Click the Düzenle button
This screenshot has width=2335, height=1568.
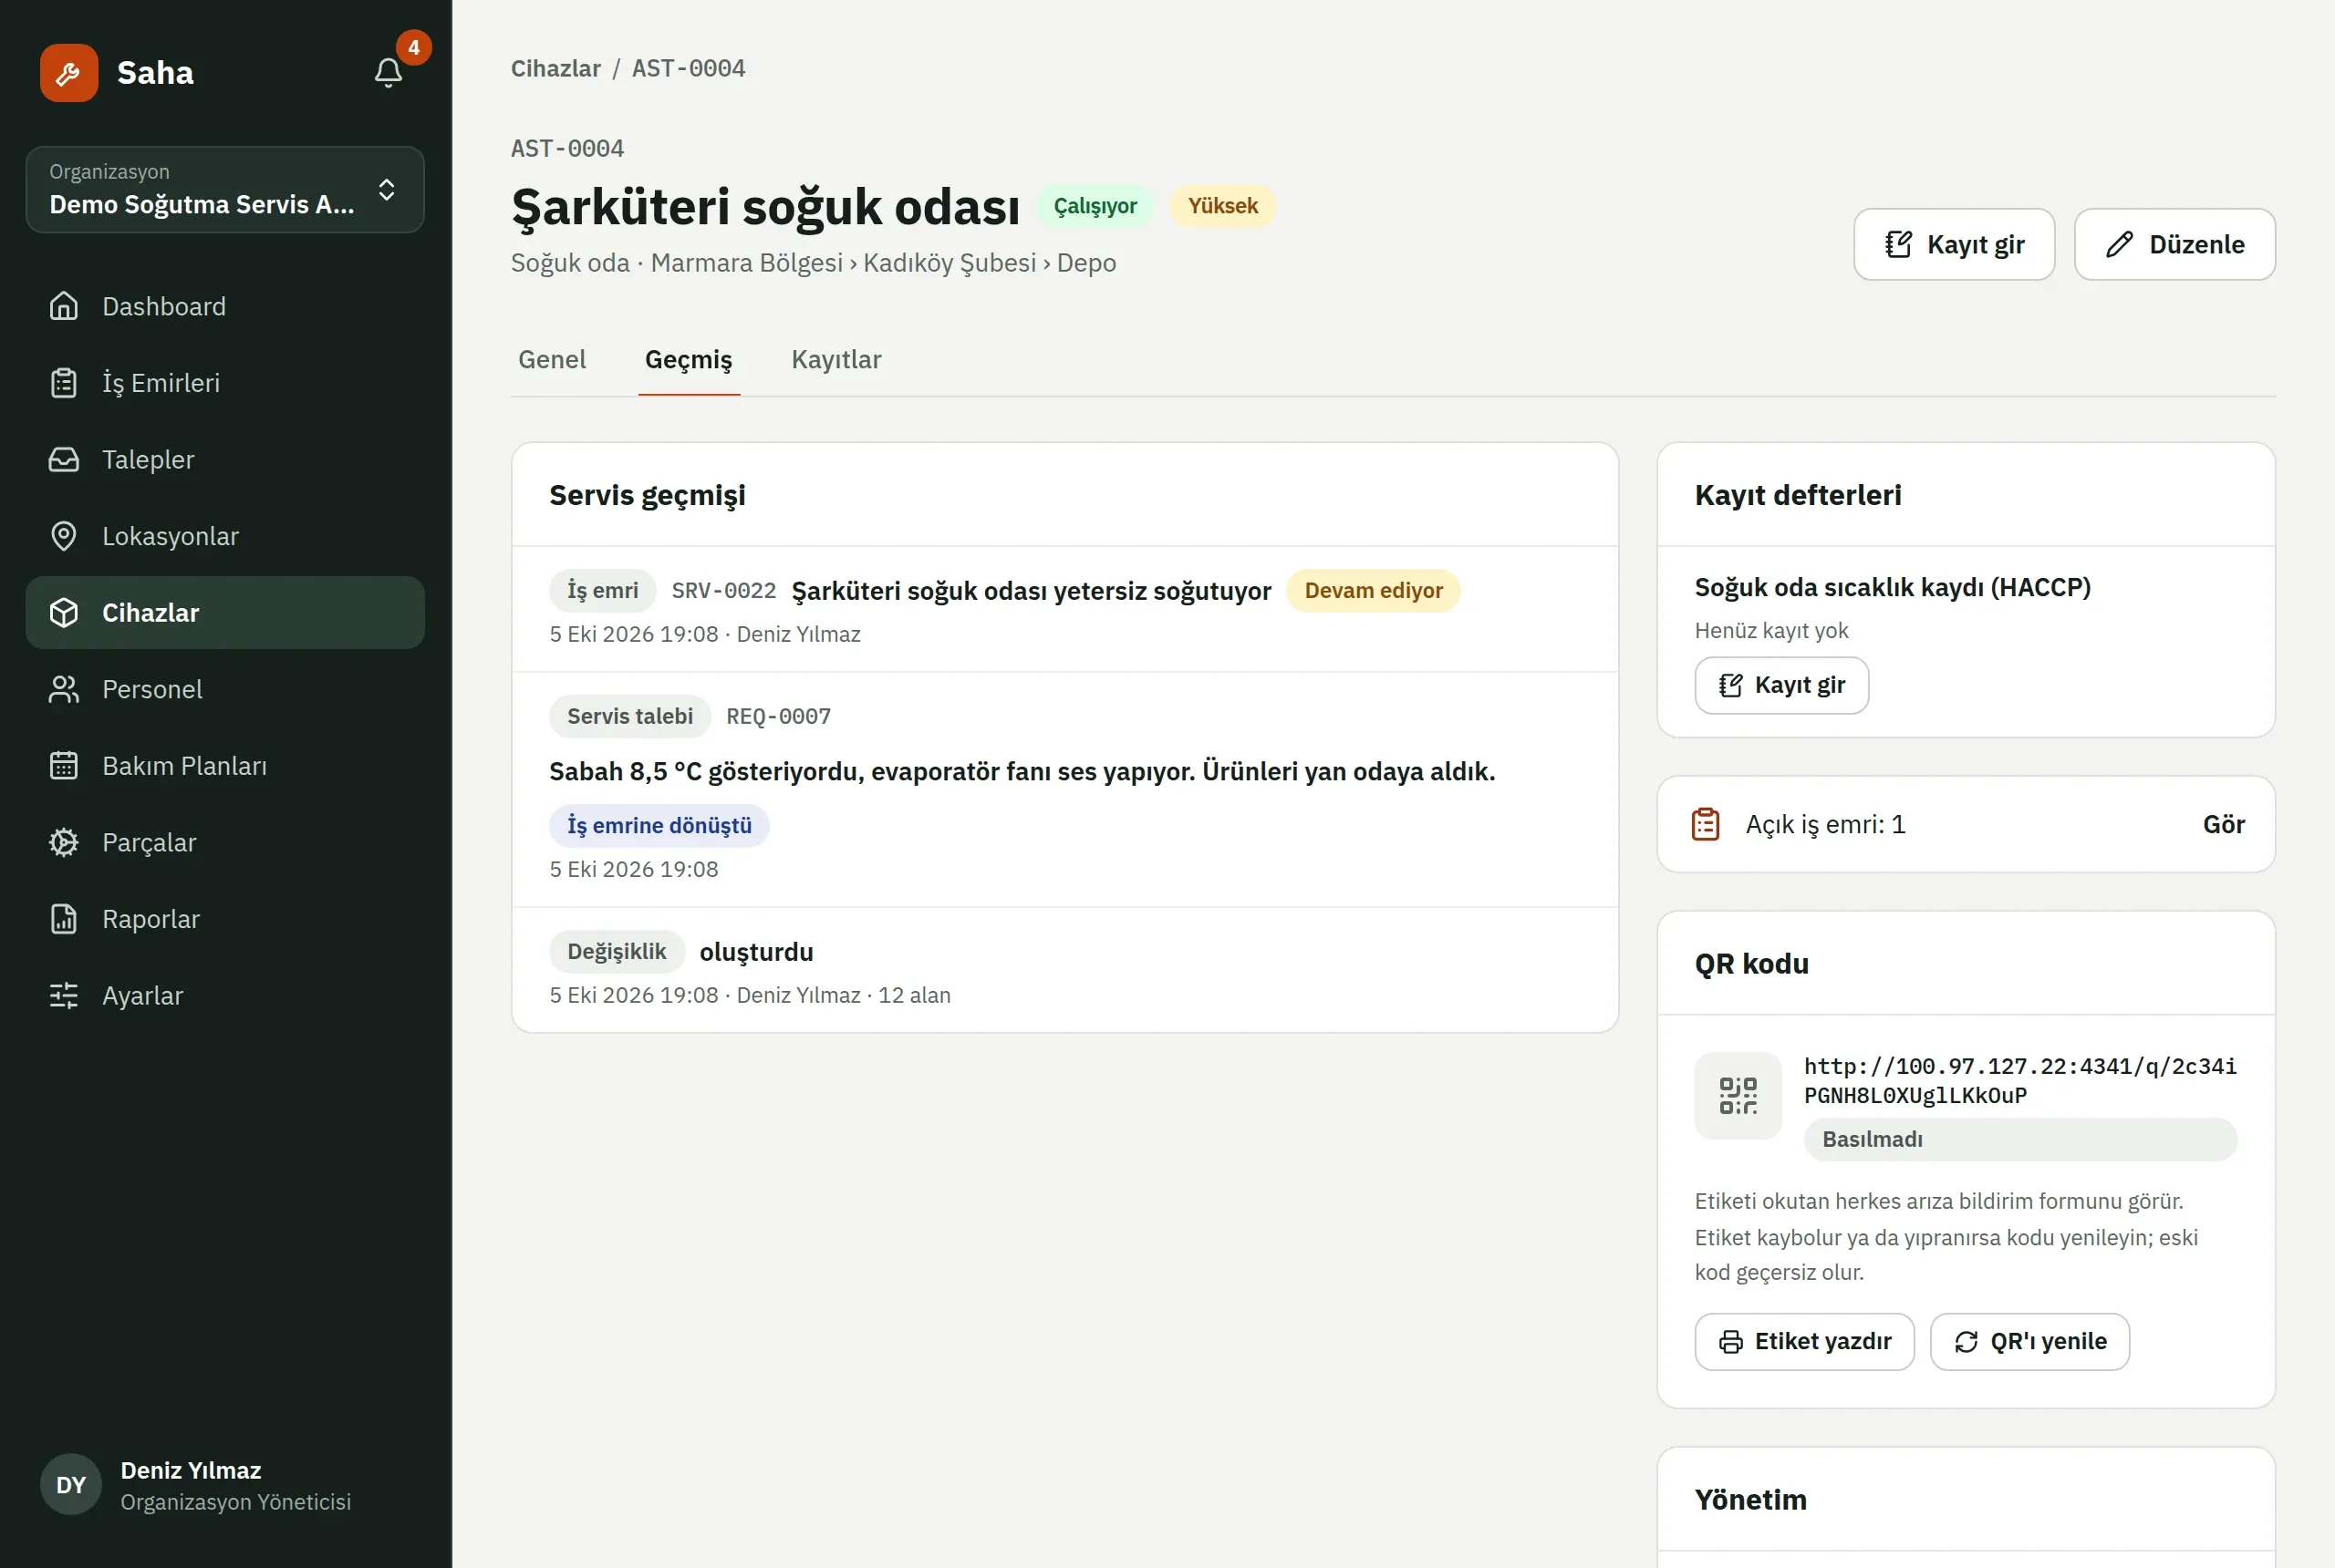tap(2175, 244)
